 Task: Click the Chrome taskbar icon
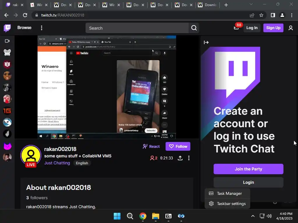click(143, 216)
